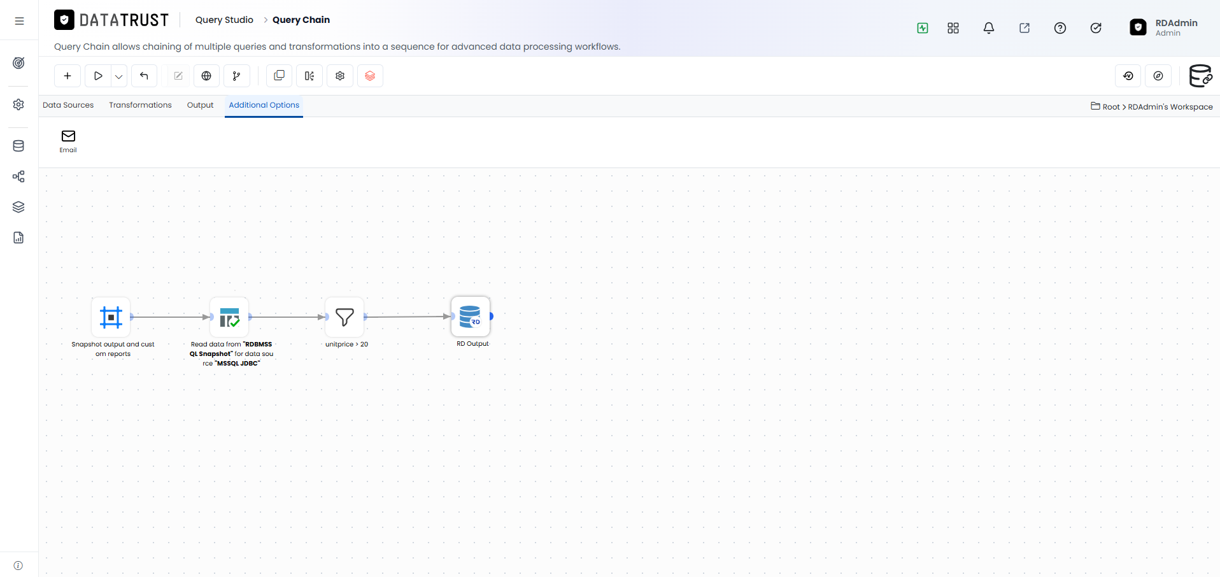Open the version history button
Image resolution: width=1220 pixels, height=577 pixels.
pyautogui.click(x=1128, y=76)
